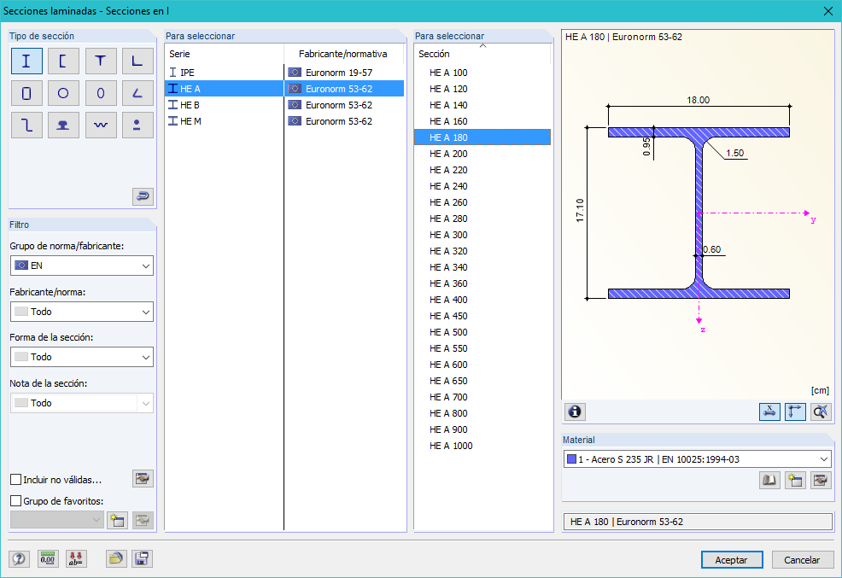Image resolution: width=842 pixels, height=578 pixels.
Task: Select section HE A 200
Action: click(x=482, y=154)
